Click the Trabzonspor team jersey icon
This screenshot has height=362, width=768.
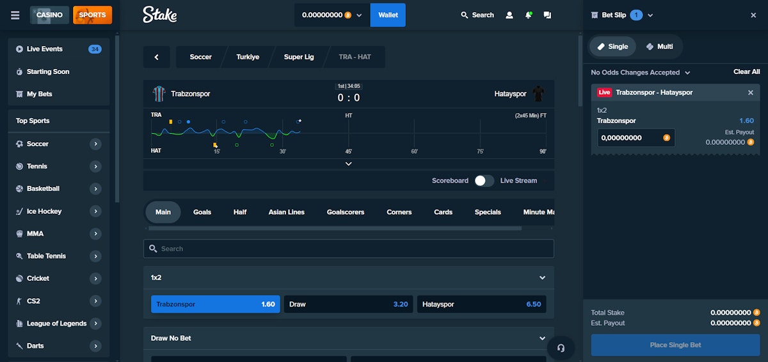pos(159,94)
